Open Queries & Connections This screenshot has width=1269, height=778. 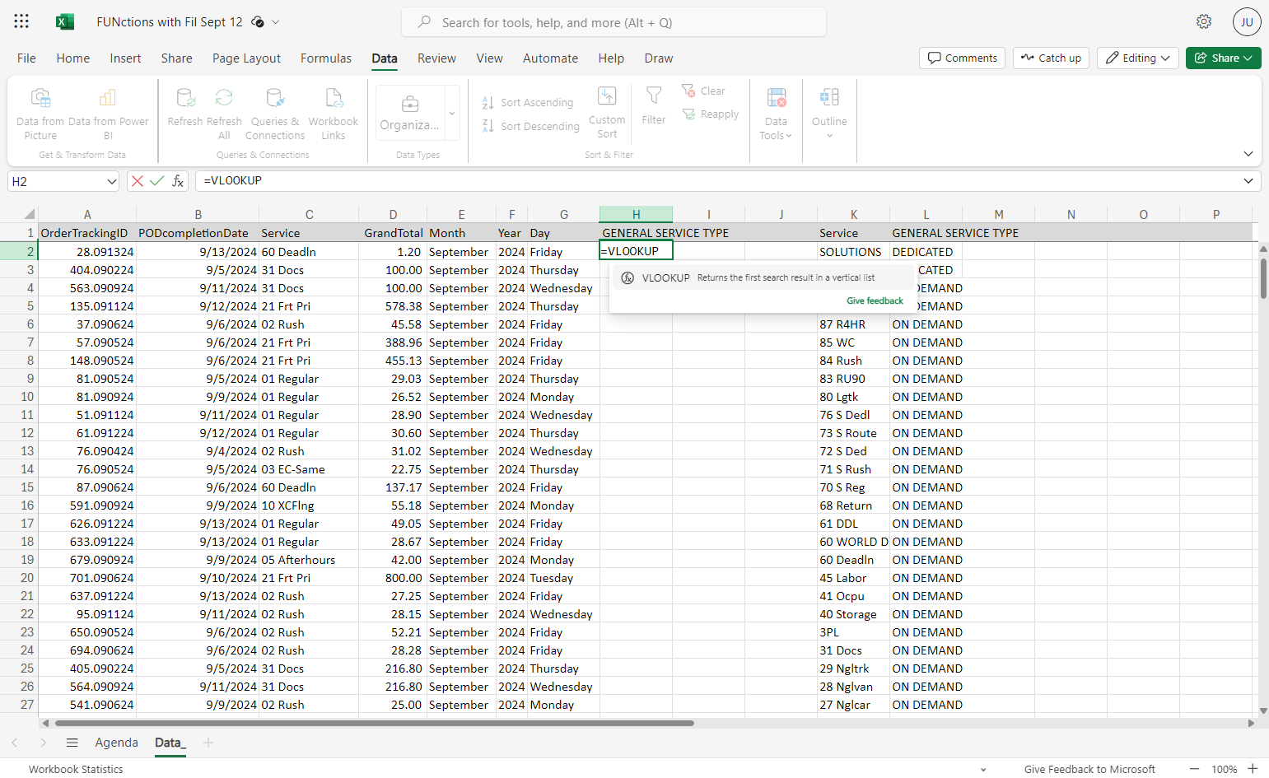point(275,114)
